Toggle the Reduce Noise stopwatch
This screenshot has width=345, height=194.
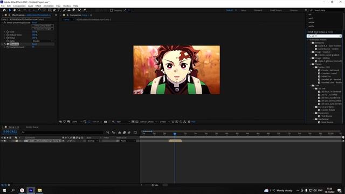(x=8, y=34)
